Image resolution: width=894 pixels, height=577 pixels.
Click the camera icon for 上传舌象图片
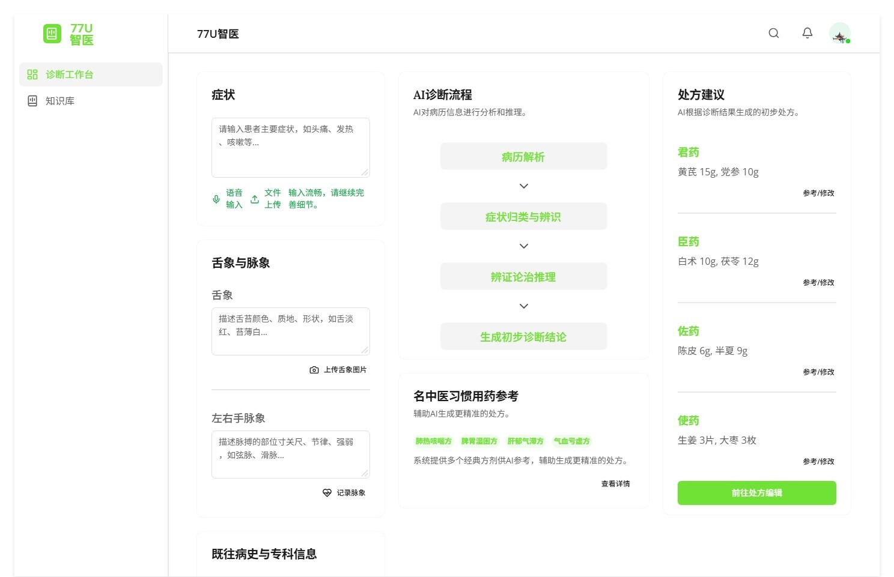[314, 370]
